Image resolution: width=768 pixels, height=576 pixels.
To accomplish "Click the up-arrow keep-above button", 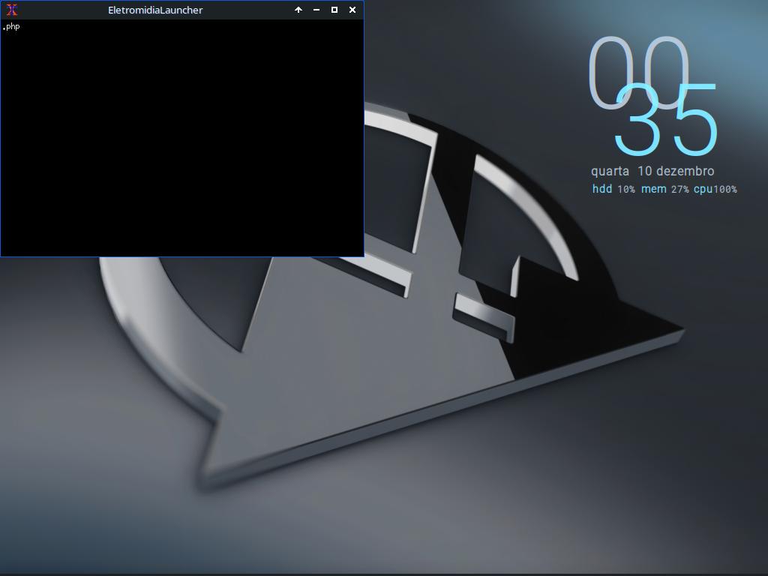I will pos(298,10).
